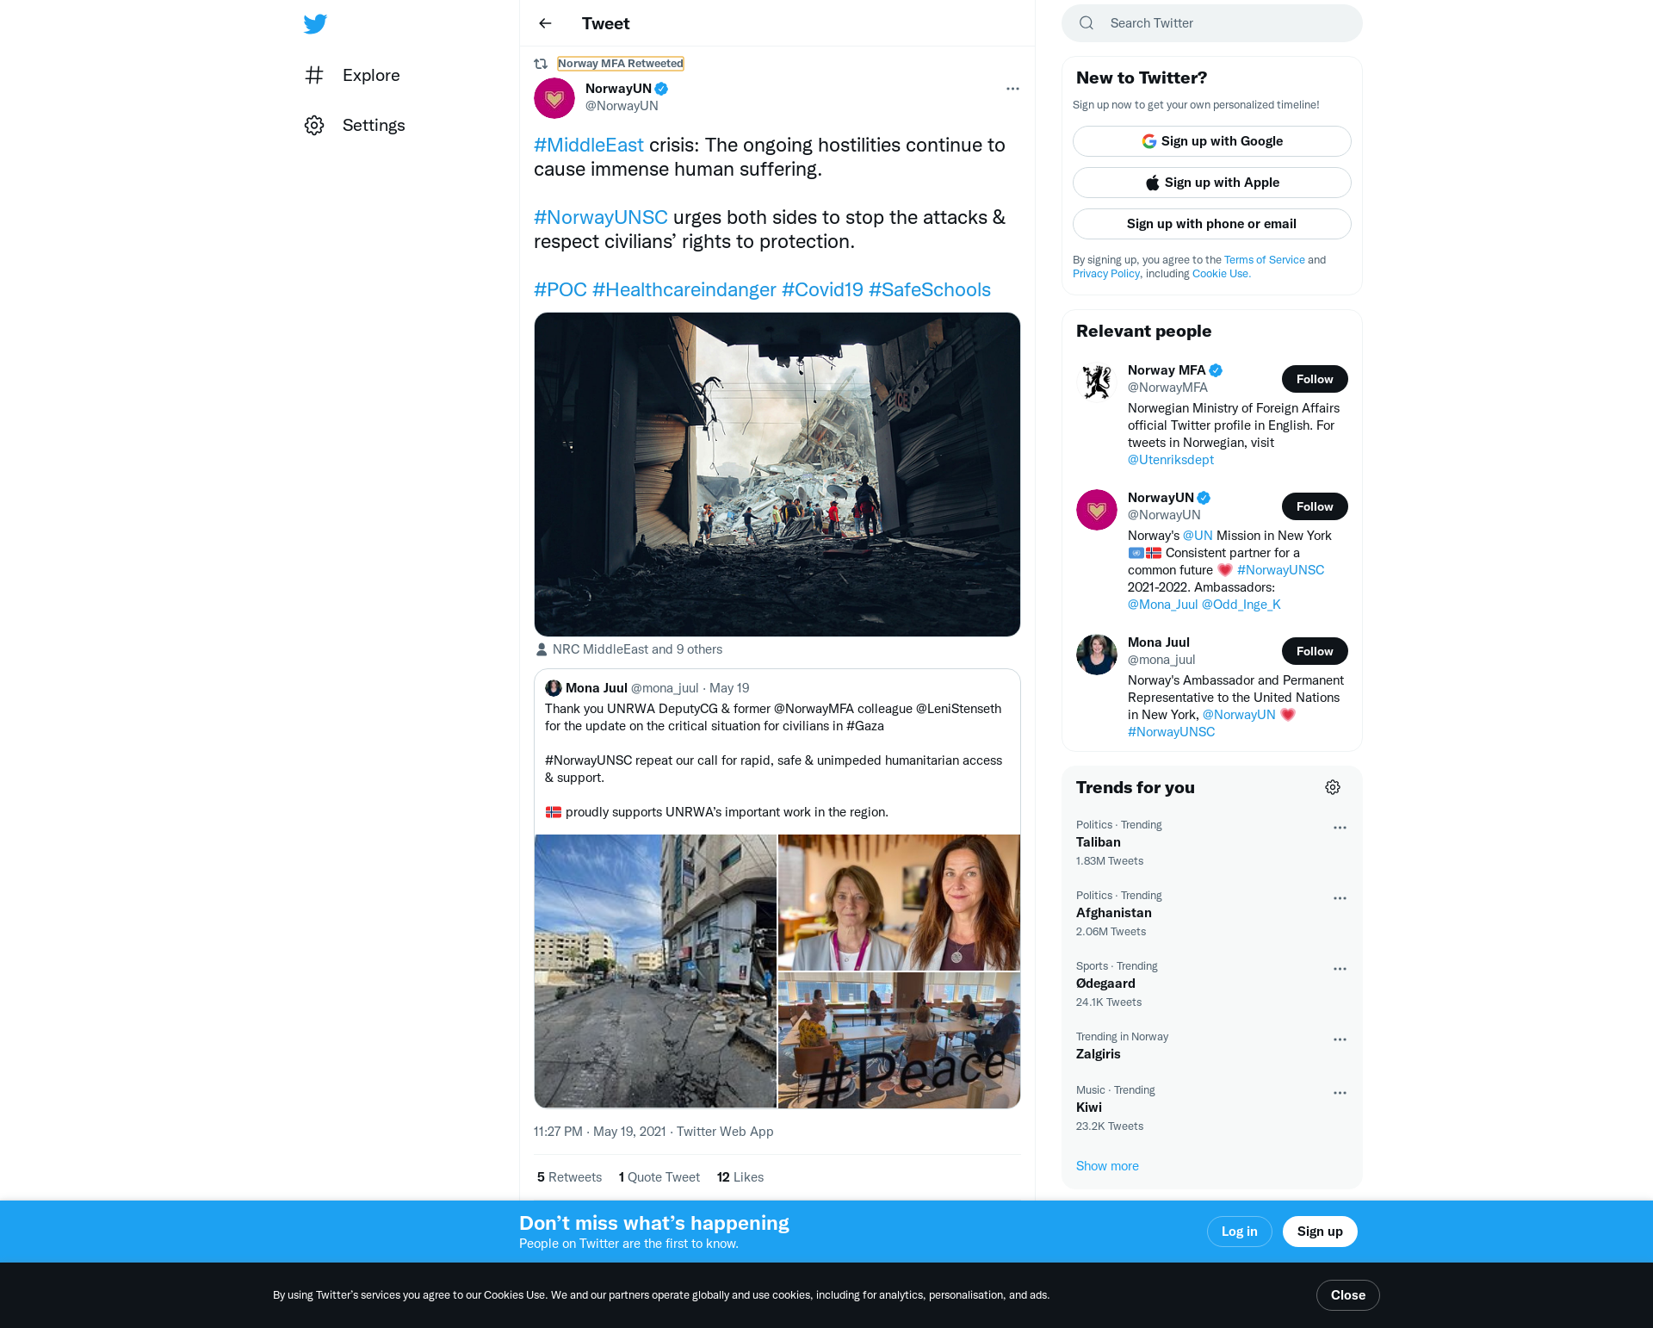Open Explore via the hashtag icon
The image size is (1653, 1328).
(x=314, y=75)
